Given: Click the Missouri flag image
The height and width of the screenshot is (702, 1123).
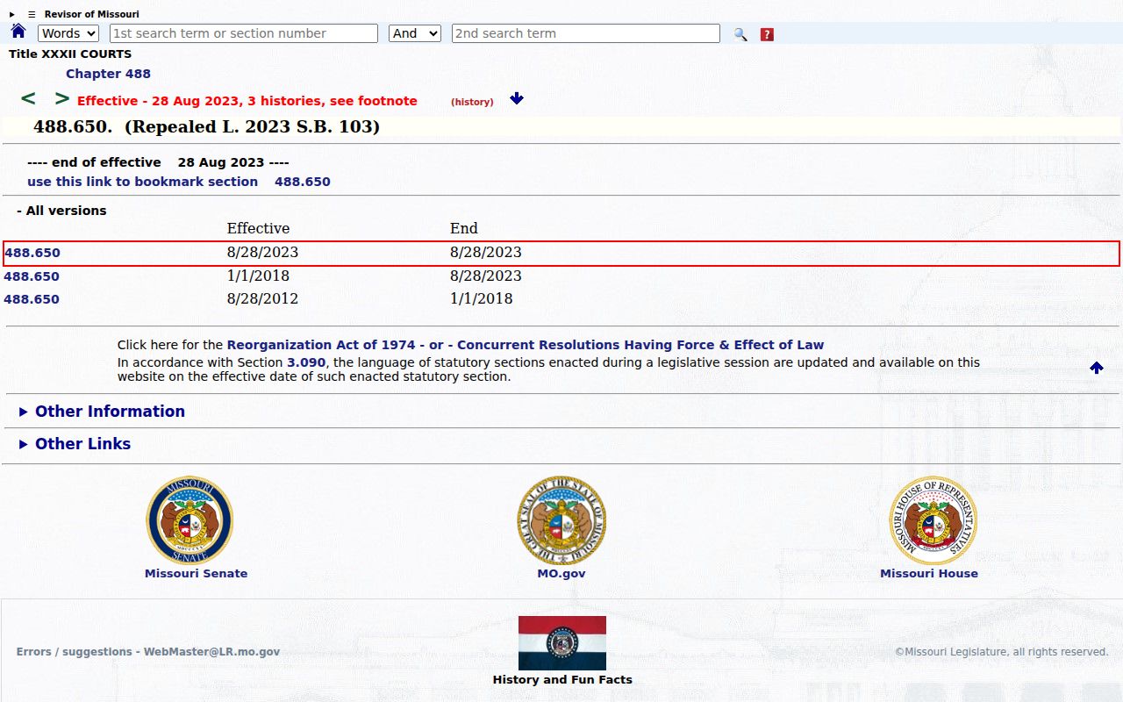Looking at the screenshot, I should [x=562, y=643].
